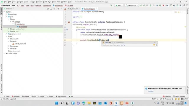189x106 pixels.
Task: Click the 4 spaces indent status entry
Action: [168, 99]
